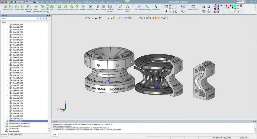The height and width of the screenshot is (139, 257).
Task: Select the Plane Parallel tool
Action: tap(139, 8)
